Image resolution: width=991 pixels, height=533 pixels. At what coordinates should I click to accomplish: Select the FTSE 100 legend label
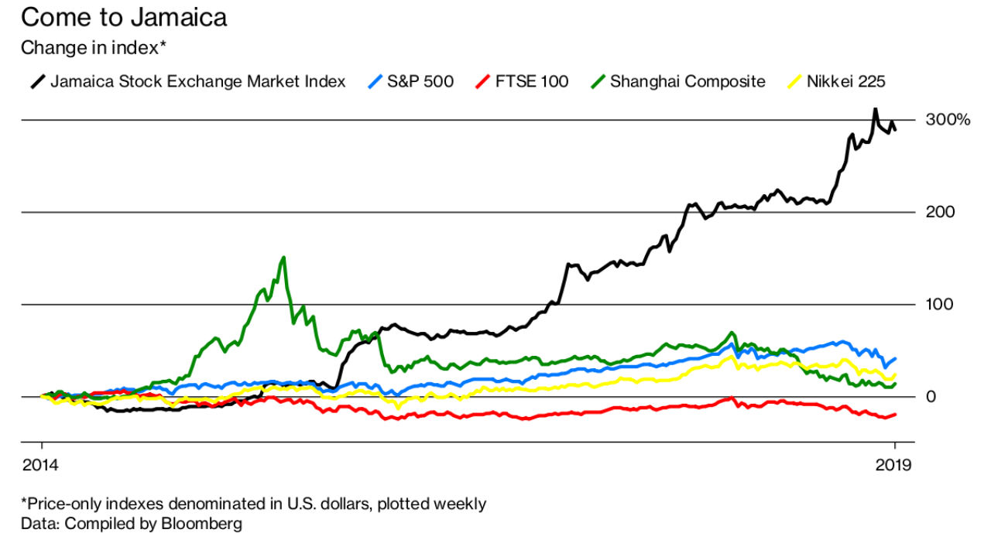point(532,81)
